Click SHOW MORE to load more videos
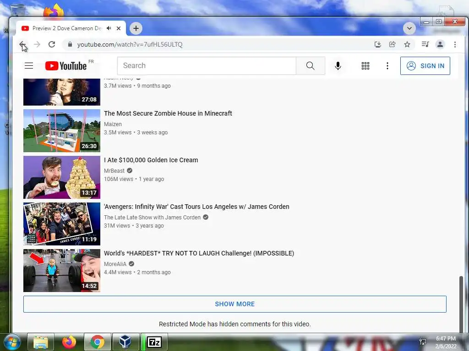This screenshot has height=351, width=469. 235,304
